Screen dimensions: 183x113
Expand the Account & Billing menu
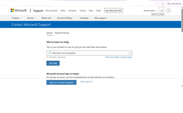[x=65, y=18]
